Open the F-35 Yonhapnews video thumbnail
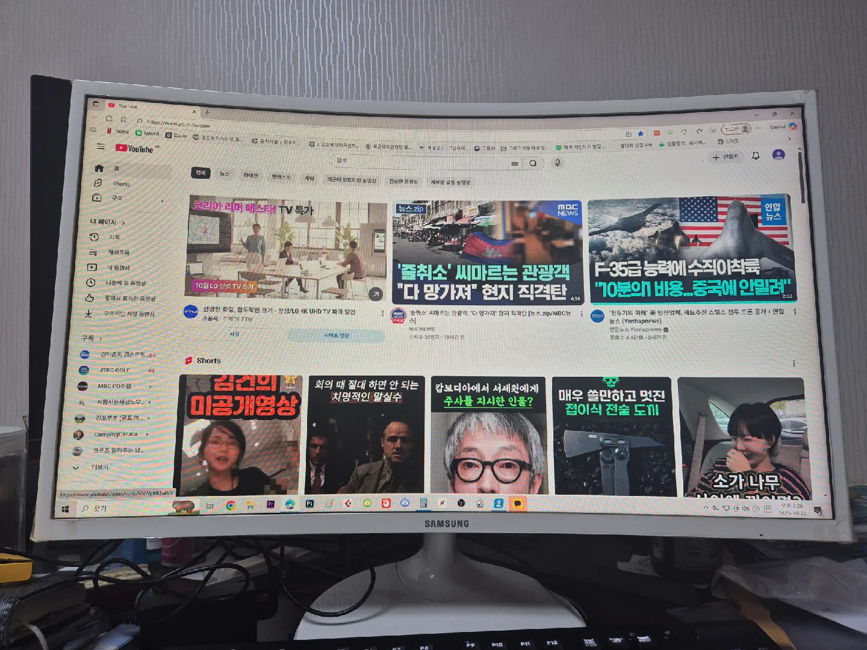This screenshot has height=650, width=867. (691, 250)
